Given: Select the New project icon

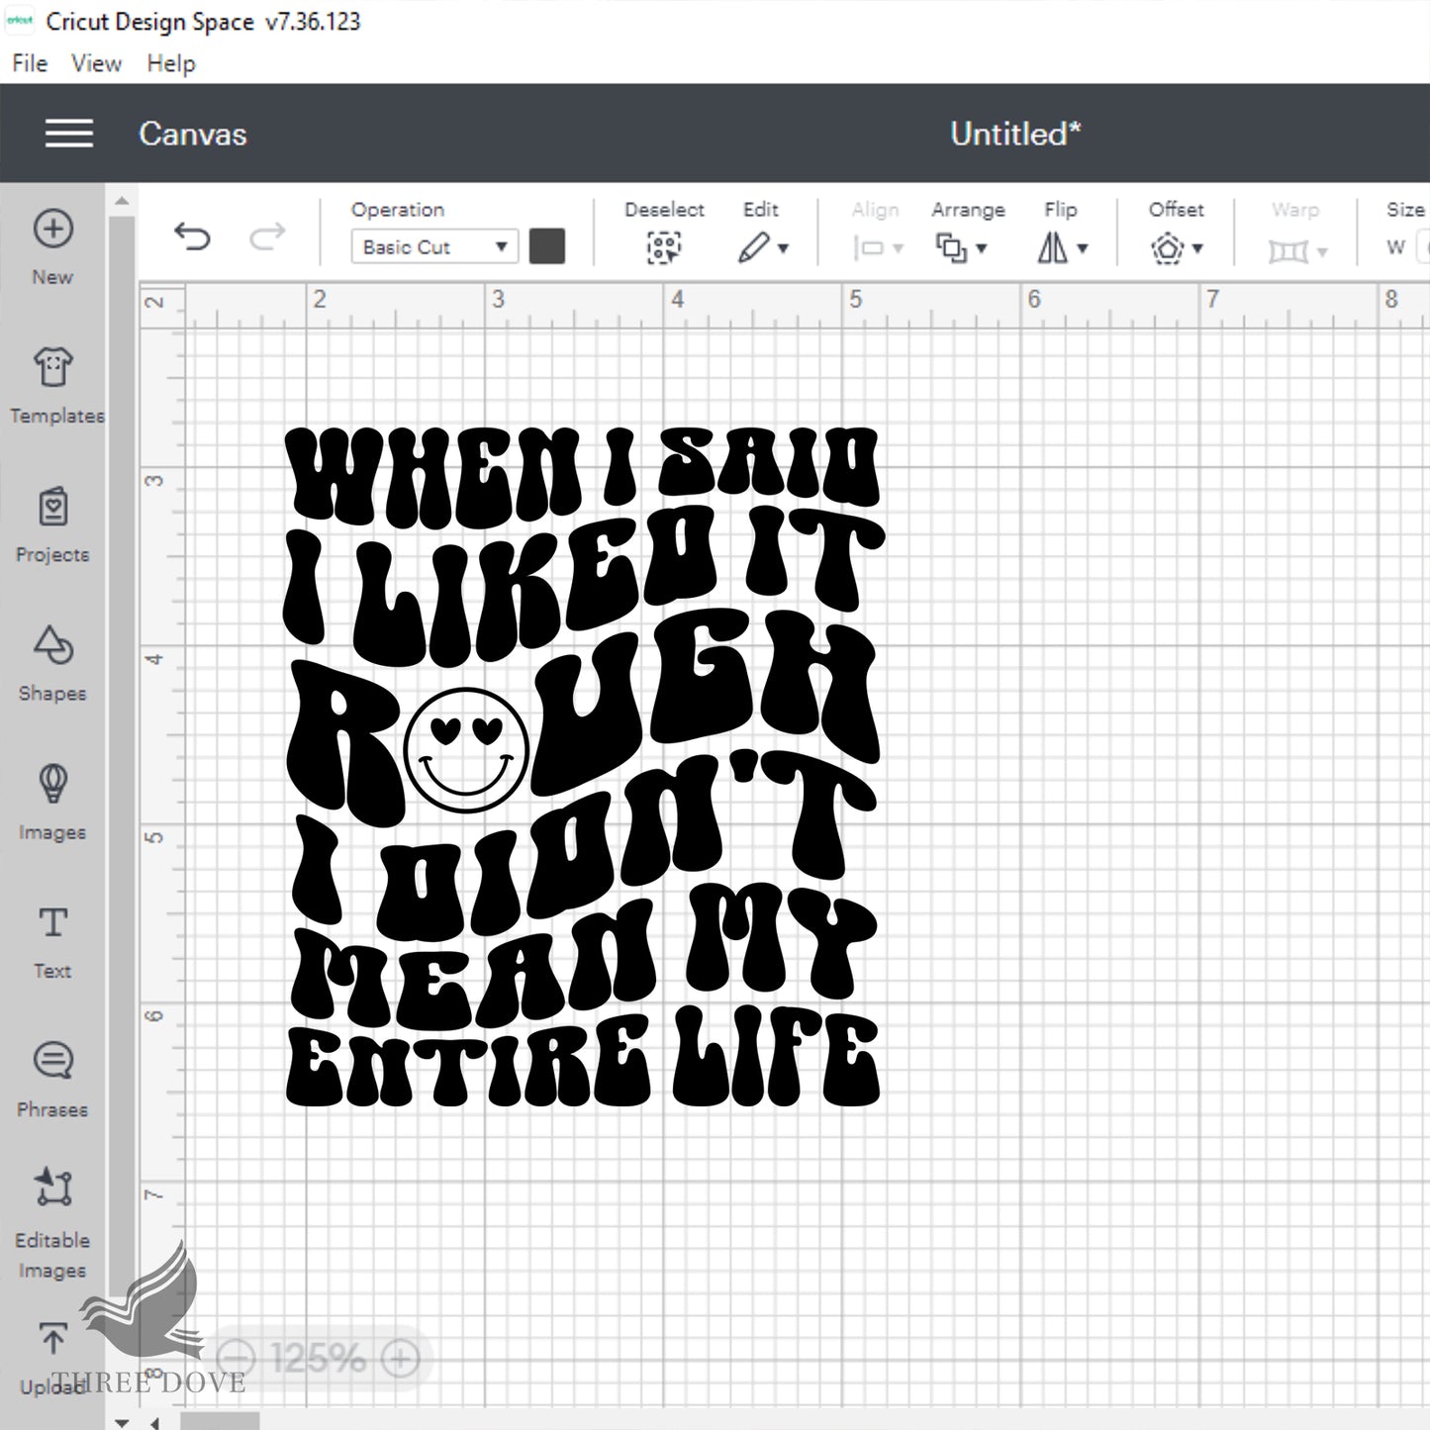Looking at the screenshot, I should (x=52, y=229).
